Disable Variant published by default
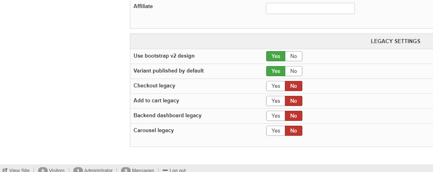This screenshot has width=433, height=172. click(x=293, y=71)
